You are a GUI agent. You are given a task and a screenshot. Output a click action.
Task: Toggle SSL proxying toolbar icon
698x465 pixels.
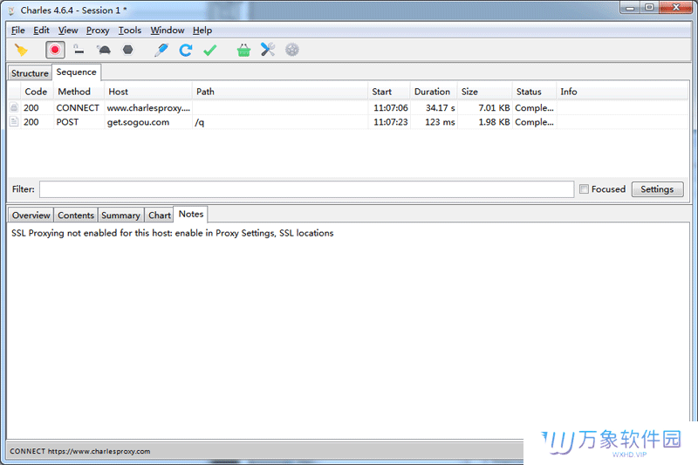79,50
